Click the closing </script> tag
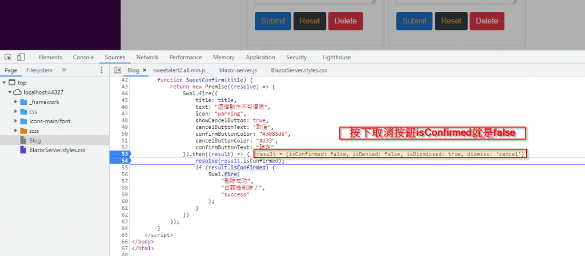This screenshot has height=256, width=585. tap(159, 235)
